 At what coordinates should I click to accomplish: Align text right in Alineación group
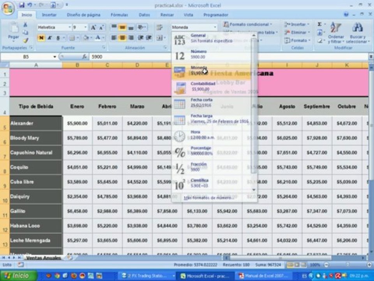(131, 38)
